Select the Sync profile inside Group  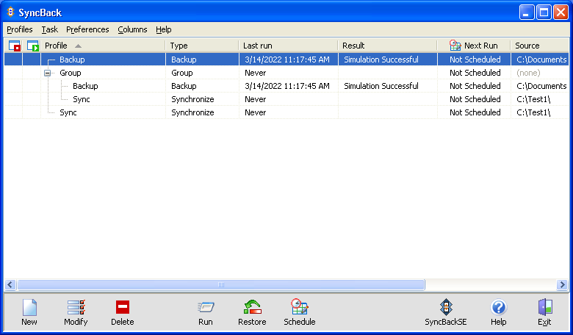[x=286, y=99]
